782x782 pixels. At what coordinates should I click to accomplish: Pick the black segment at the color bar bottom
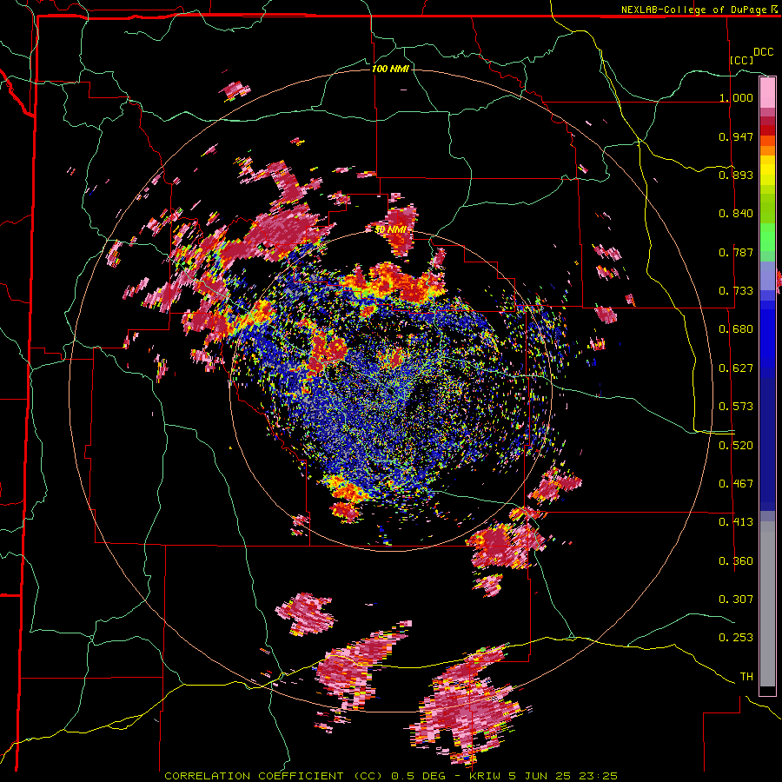(x=767, y=691)
